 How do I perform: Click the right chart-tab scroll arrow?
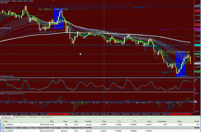[200, 117]
